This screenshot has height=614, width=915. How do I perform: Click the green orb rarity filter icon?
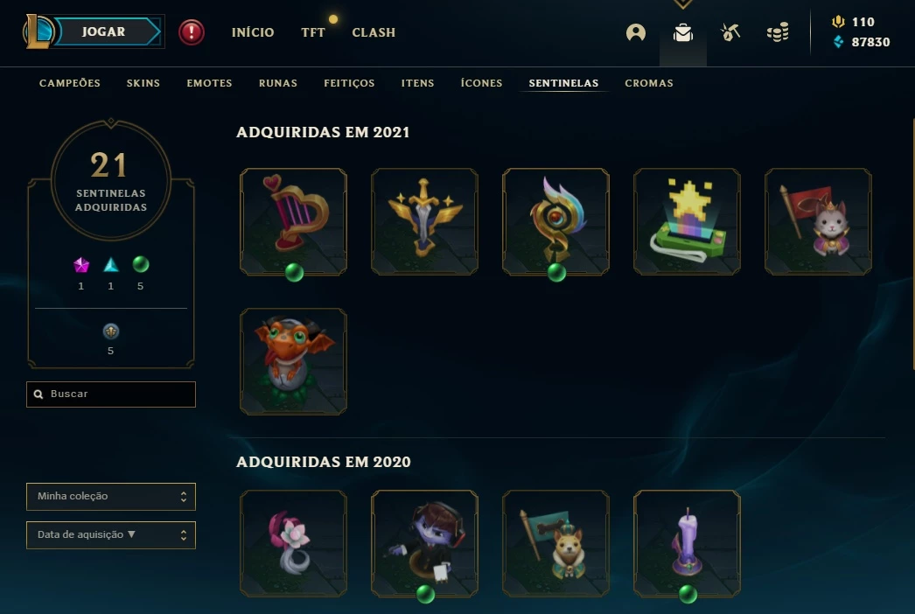pos(141,264)
